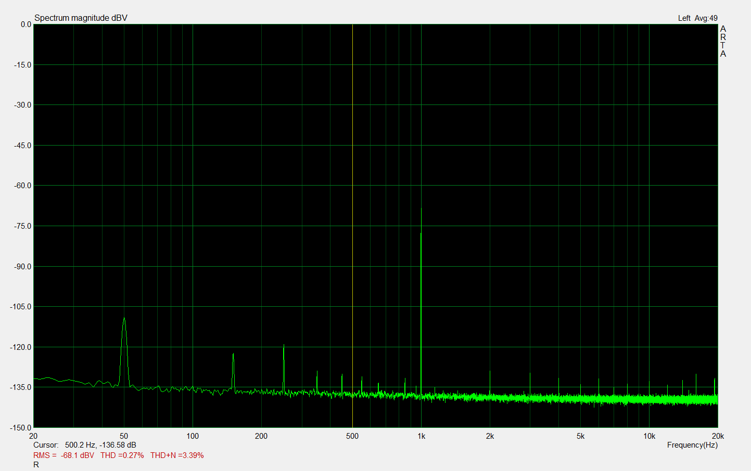Click the "Spectrum magnitude dBV" title
The width and height of the screenshot is (751, 471).
click(x=81, y=18)
